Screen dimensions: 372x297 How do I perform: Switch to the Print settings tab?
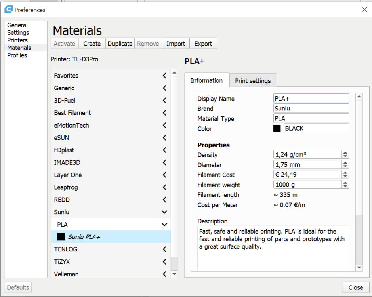pyautogui.click(x=253, y=81)
